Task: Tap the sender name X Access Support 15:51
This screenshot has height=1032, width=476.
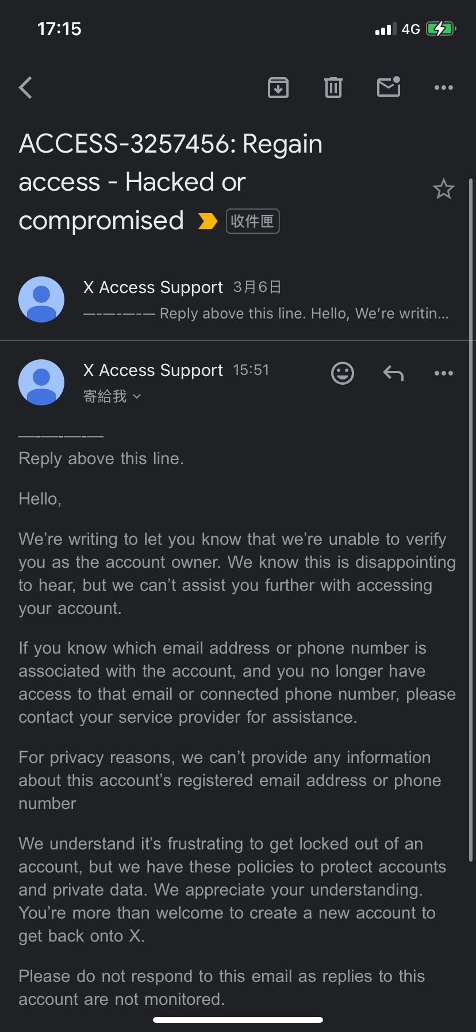Action: 153,370
